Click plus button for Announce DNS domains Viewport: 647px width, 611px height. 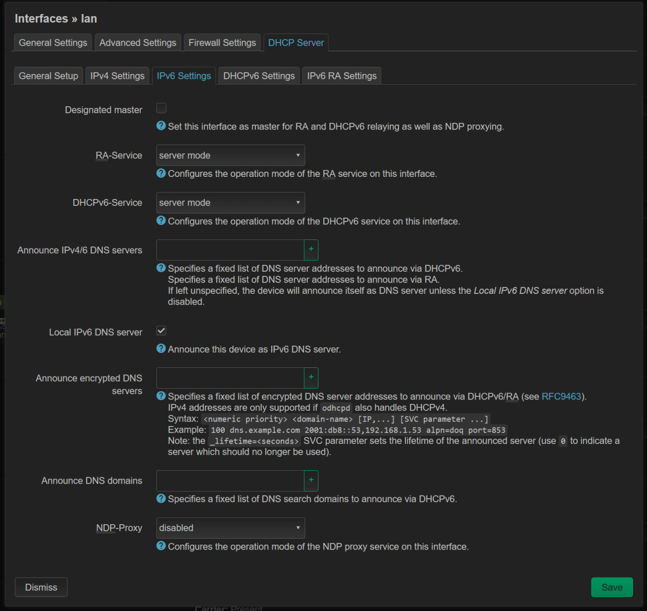tap(311, 480)
